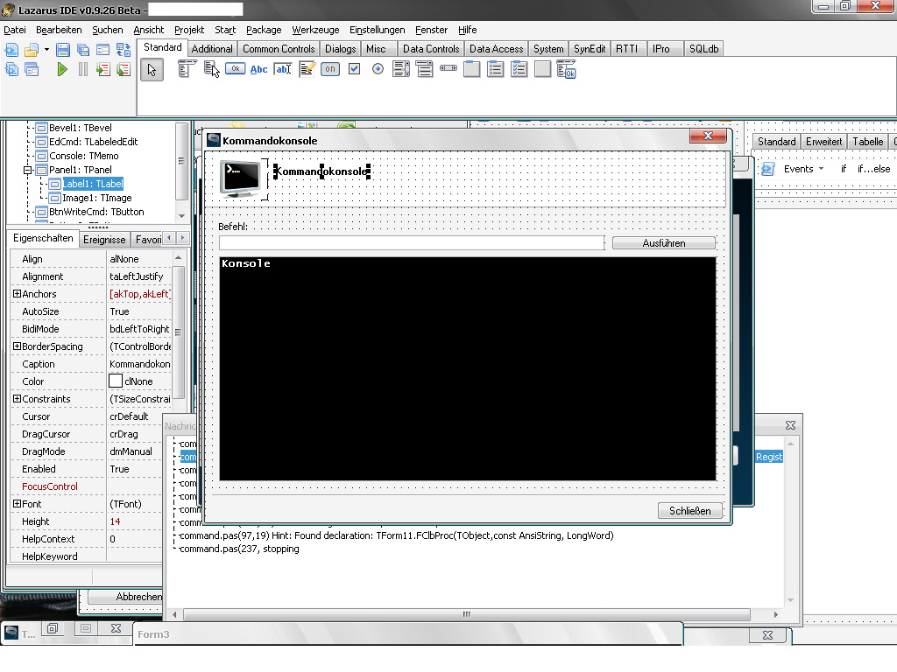Screen dimensions: 897x672
Task: Open the recent files dropdown arrow beside Open
Action: tap(46, 50)
